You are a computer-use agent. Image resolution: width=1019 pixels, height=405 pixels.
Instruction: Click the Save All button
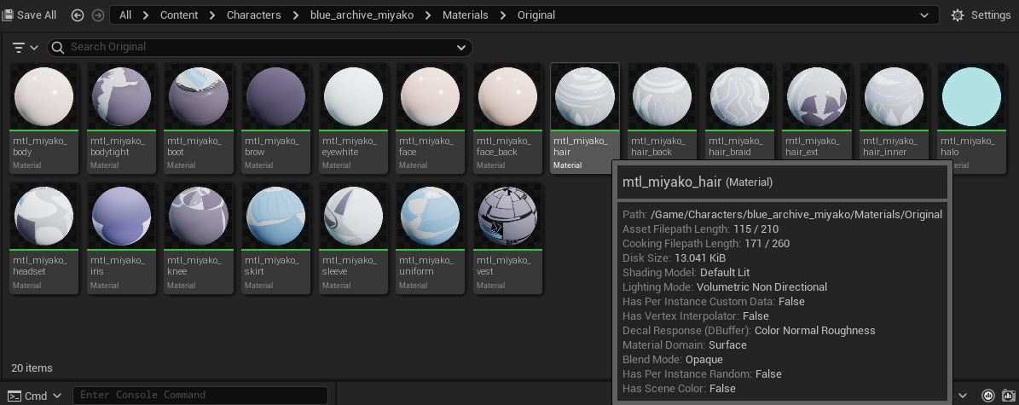coord(30,15)
